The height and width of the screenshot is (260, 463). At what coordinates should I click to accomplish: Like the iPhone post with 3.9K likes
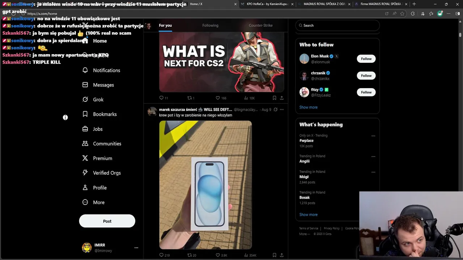point(221,255)
